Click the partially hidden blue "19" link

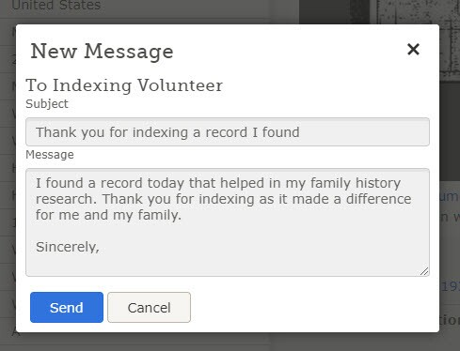[451, 286]
